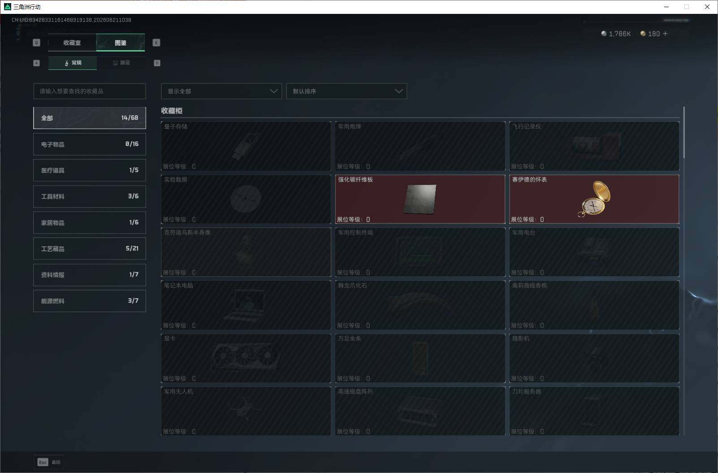This screenshot has height=473, width=718.
Task: Click the E key hint icon
Action: coord(156,43)
